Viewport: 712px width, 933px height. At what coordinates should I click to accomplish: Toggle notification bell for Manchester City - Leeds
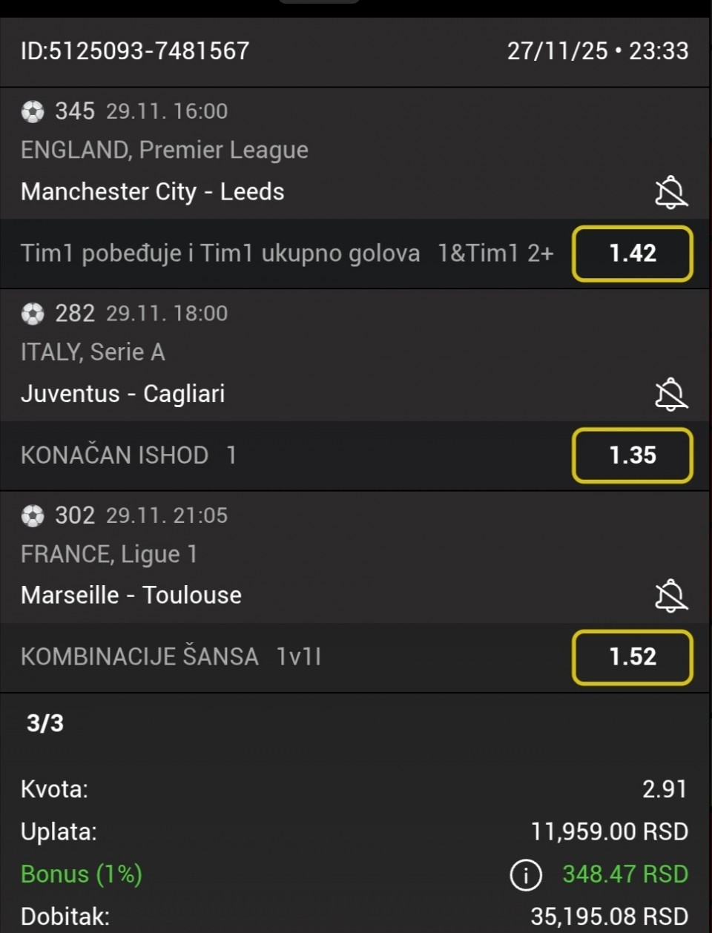point(671,192)
